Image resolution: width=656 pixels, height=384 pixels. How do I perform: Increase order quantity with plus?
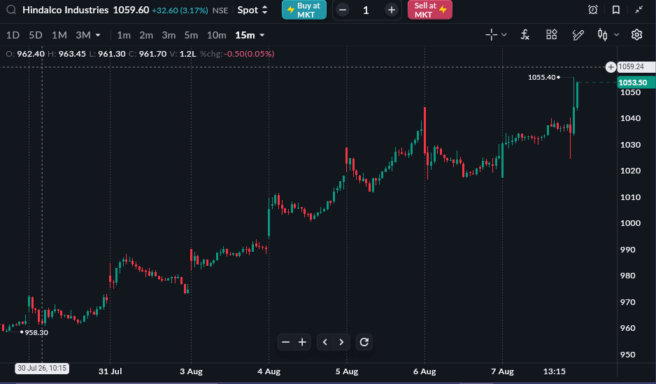pyautogui.click(x=391, y=10)
